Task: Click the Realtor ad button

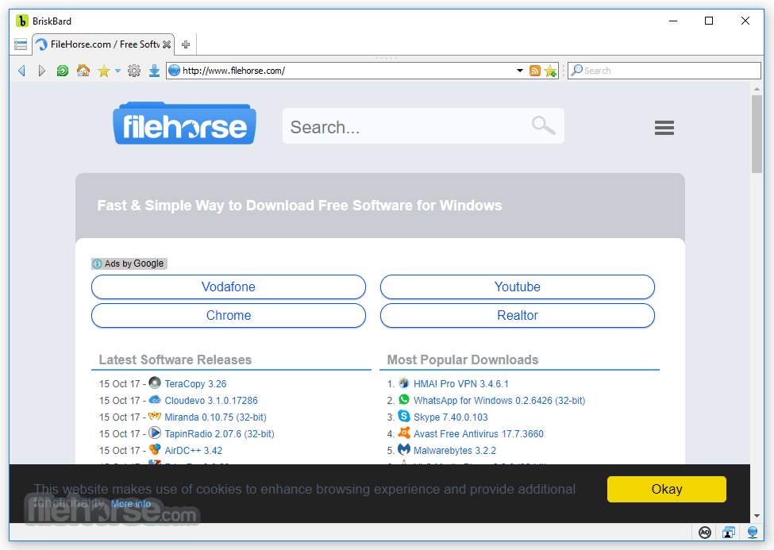Action: 518,316
